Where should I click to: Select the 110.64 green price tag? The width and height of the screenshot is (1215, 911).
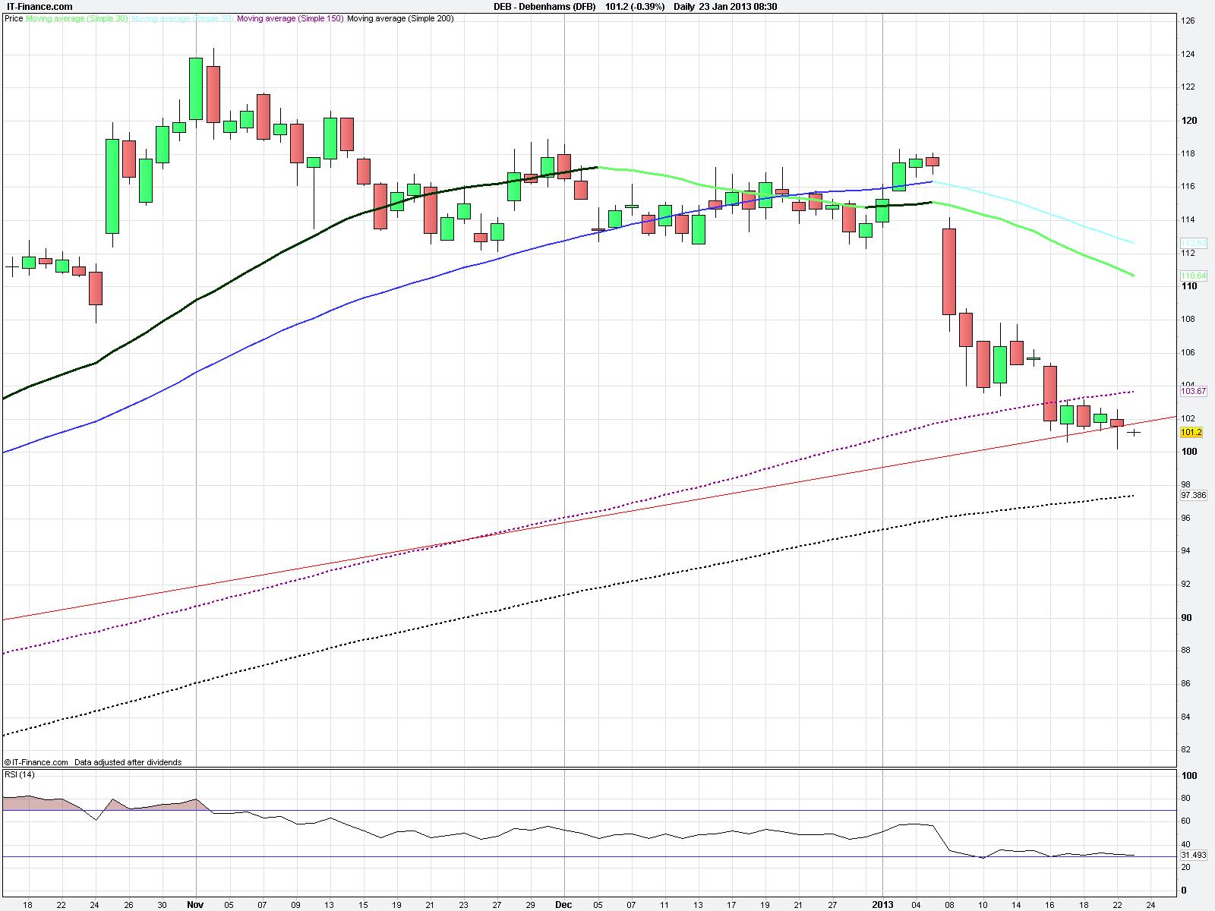pos(1193,276)
